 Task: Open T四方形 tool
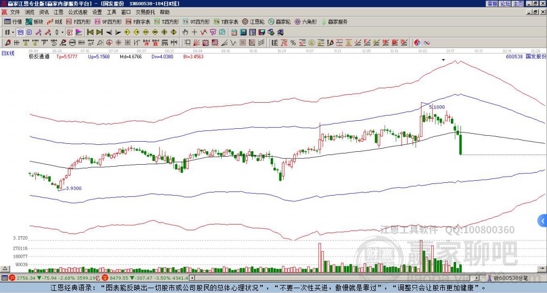(166, 21)
